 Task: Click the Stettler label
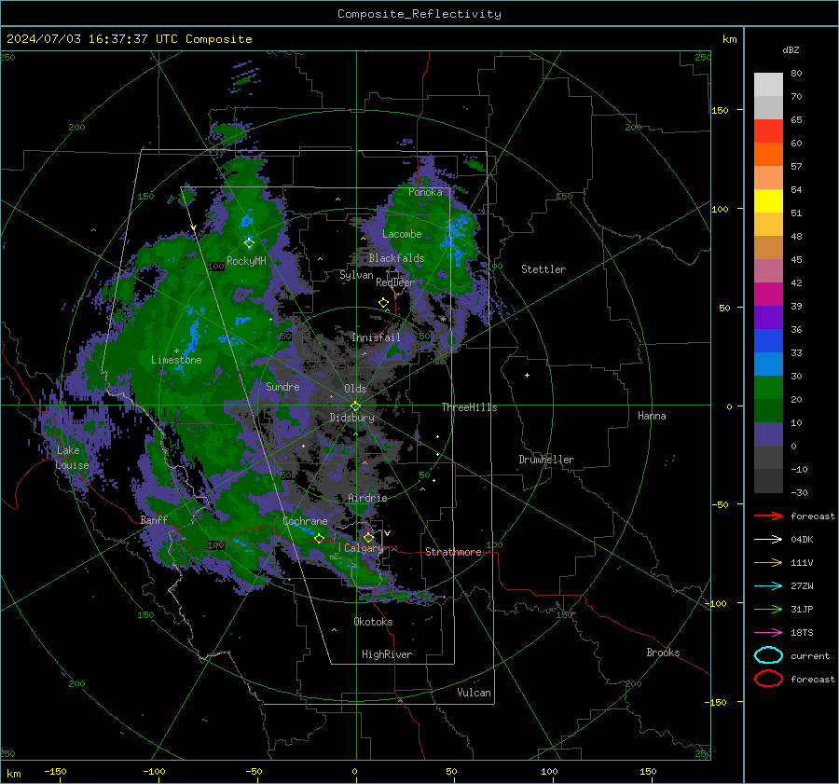[543, 269]
